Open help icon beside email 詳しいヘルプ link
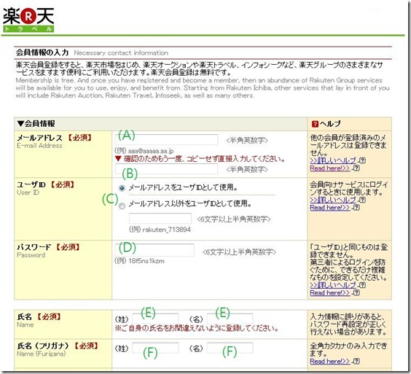Viewport: 411px width, 374px height. coord(362,160)
